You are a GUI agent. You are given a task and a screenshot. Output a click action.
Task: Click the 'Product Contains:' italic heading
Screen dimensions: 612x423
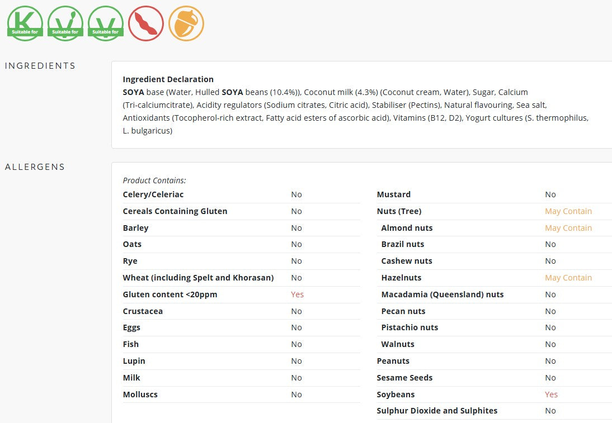point(154,180)
